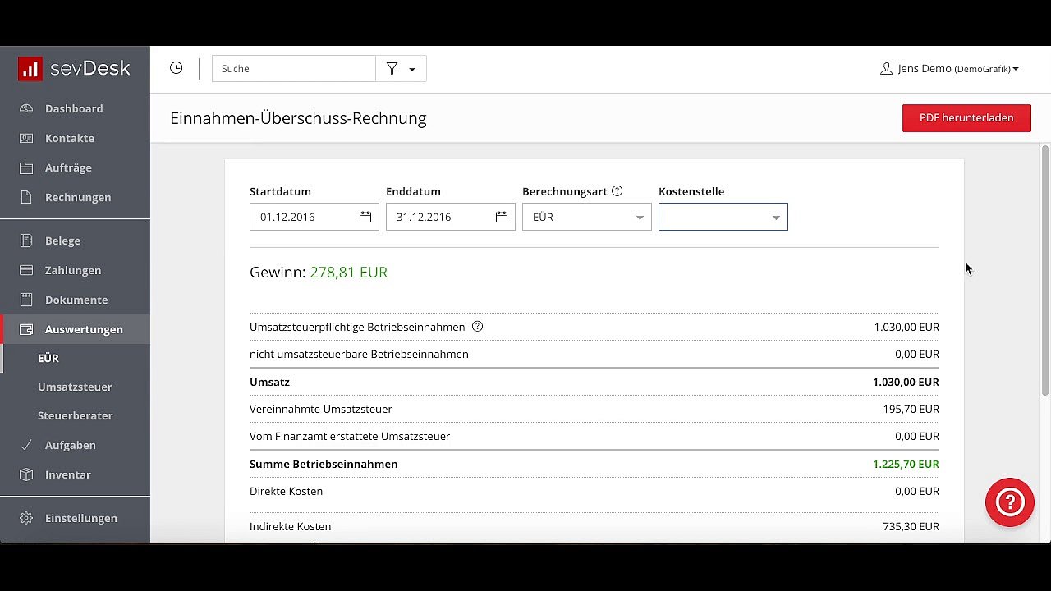Expand the Berechnungsart EÜR dropdown
This screenshot has height=591, width=1051.
(x=586, y=217)
